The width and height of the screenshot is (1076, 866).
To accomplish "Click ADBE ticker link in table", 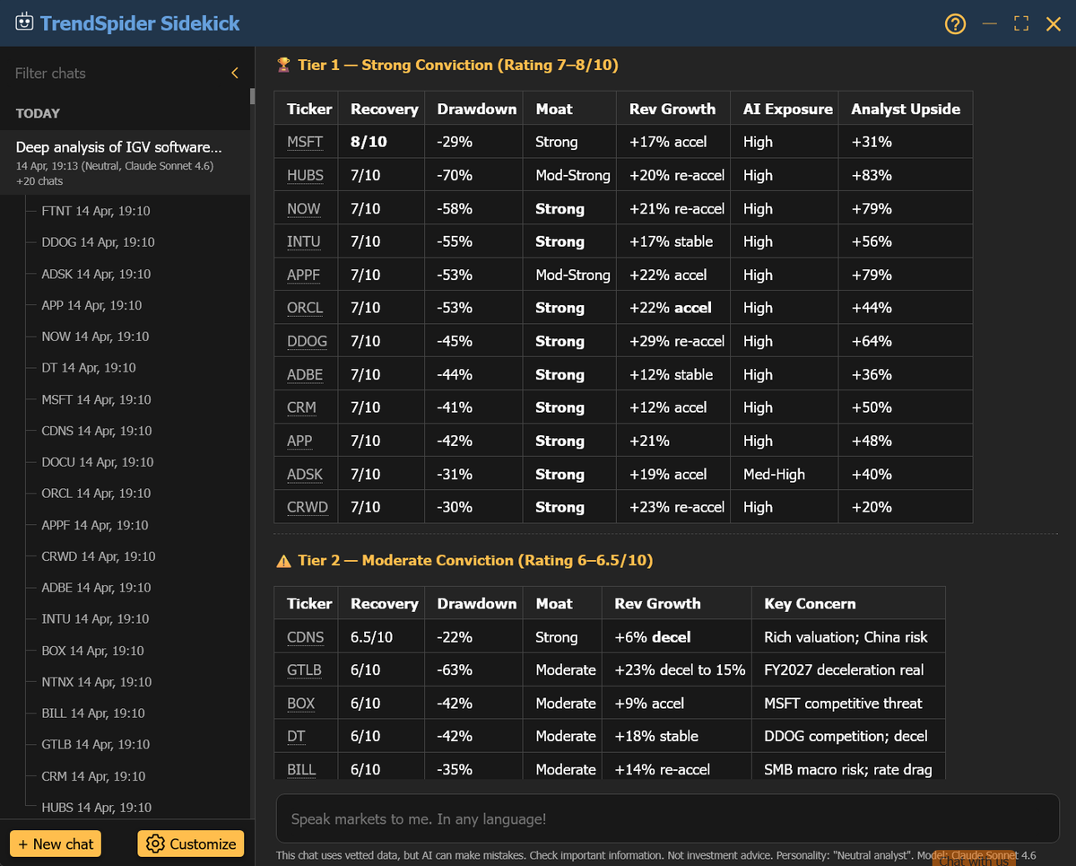I will pos(305,374).
